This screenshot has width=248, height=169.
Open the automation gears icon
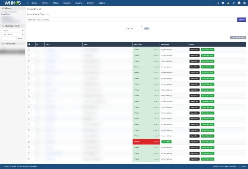click(x=223, y=3)
